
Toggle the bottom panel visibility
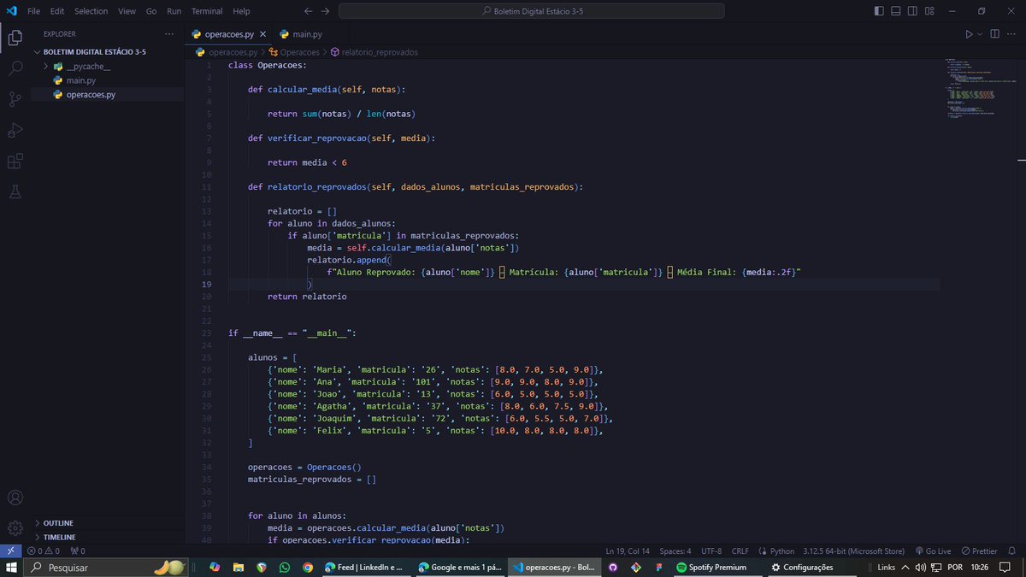click(895, 10)
